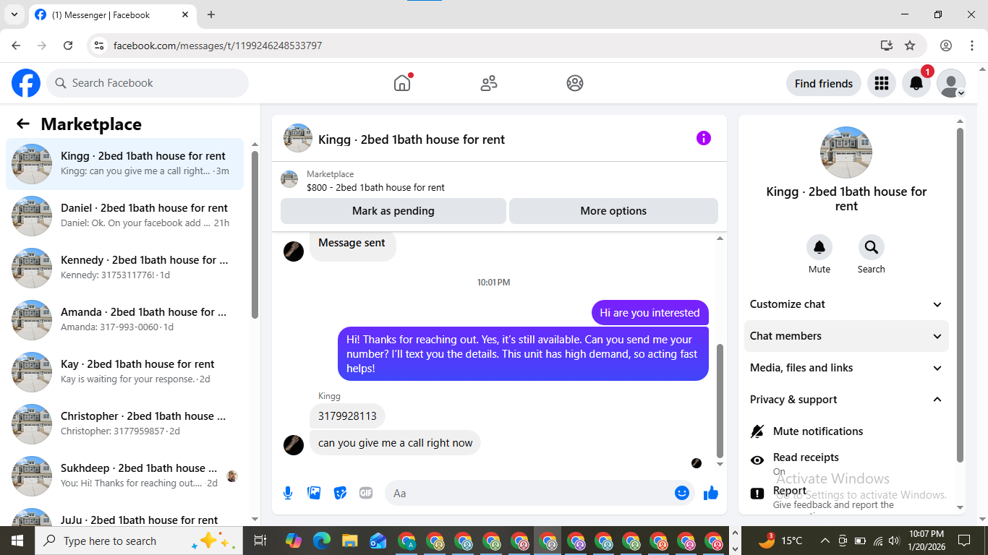The height and width of the screenshot is (555, 988).
Task: Open Task View on taskbar
Action: (260, 541)
